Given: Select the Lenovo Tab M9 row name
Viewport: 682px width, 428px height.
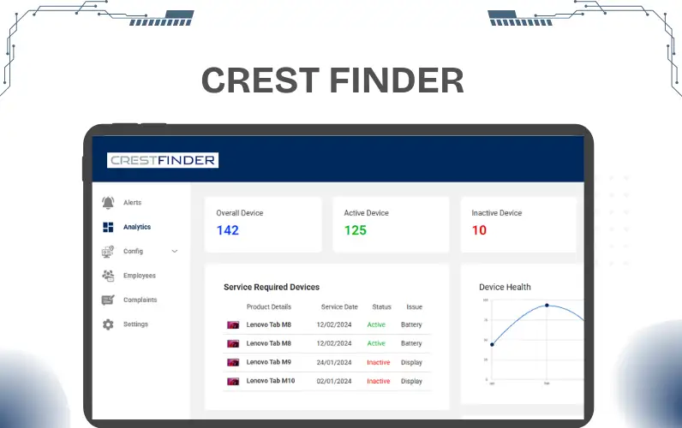Looking at the screenshot, I should point(268,362).
